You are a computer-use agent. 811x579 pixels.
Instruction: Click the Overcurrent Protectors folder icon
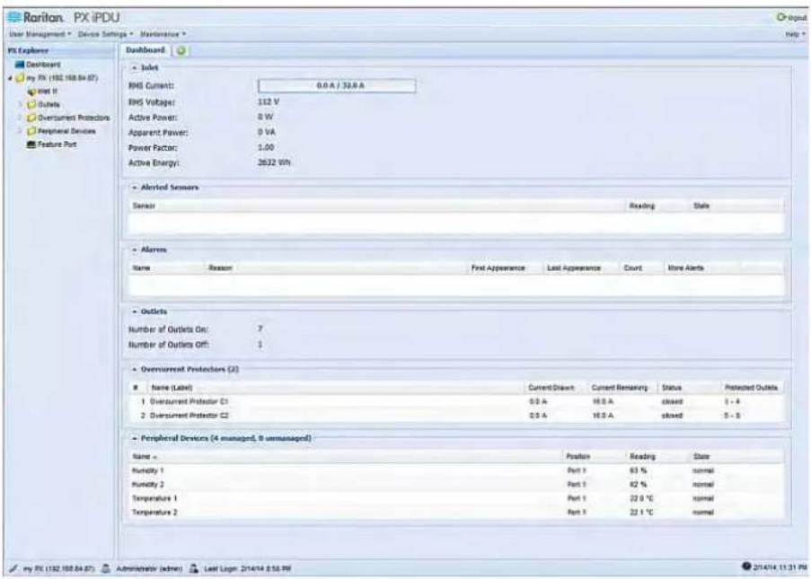[x=31, y=118]
